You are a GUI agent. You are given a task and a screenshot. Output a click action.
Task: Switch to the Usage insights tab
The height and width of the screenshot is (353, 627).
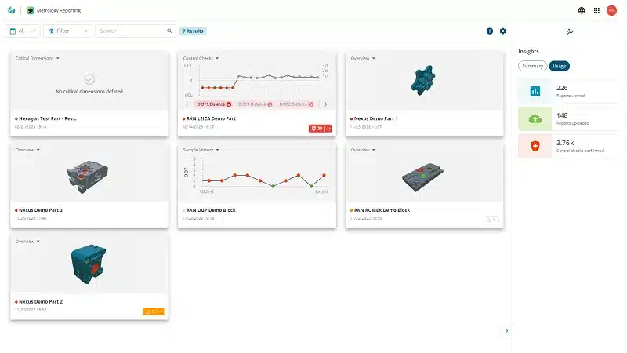tap(559, 66)
